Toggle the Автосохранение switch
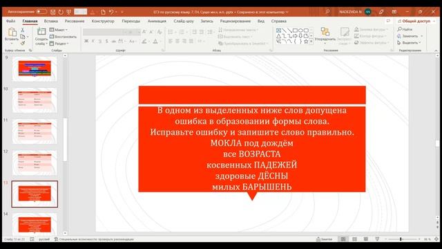Screen dimensions: 442x249 pyautogui.click(x=41, y=12)
